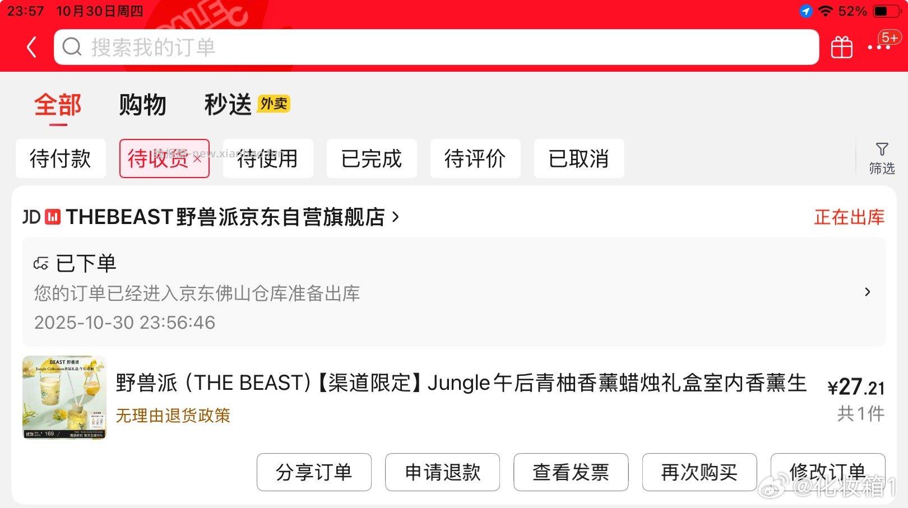Toggle the 待付款 filter chip
Screen dimensions: 908x508
pos(61,159)
